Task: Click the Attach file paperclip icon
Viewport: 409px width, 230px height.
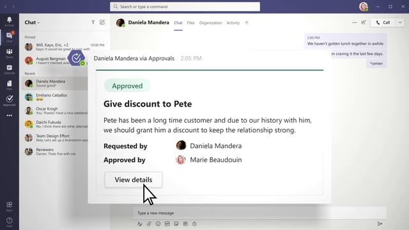Action: tap(149, 224)
